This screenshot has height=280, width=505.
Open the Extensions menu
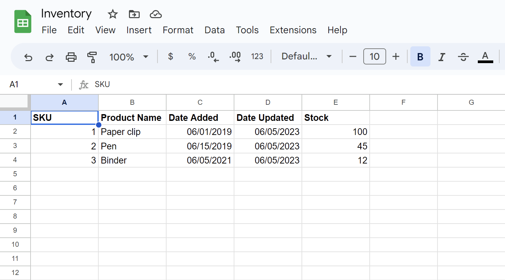pos(293,30)
